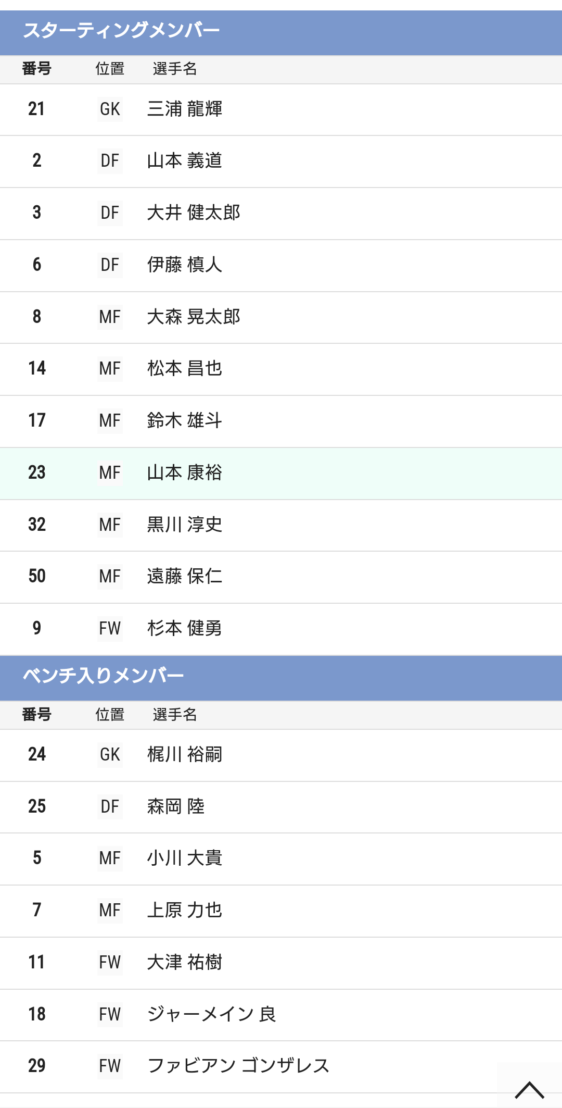Select forward 杉本 健勇
Viewport: 562px width, 1108px height.
(281, 629)
